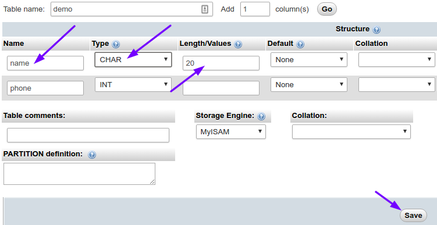Image resolution: width=437 pixels, height=225 pixels.
Task: Click the Save button
Action: click(x=413, y=215)
